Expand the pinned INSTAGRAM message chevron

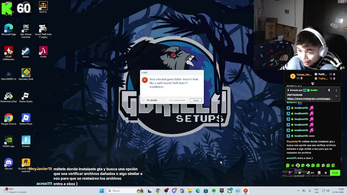click(336, 96)
